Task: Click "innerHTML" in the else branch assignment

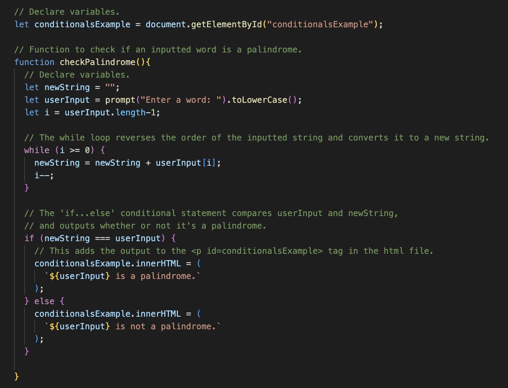Action: 158,314
